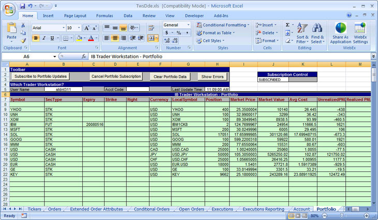378x220 pixels.
Task: Toggle Bottom Align for cells
Action: tap(123, 28)
